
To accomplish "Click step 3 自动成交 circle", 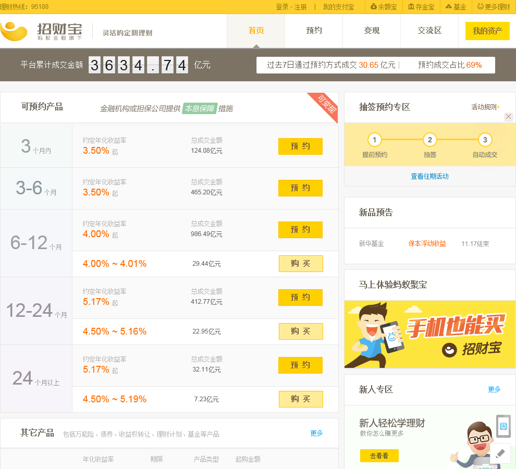I will (x=485, y=140).
